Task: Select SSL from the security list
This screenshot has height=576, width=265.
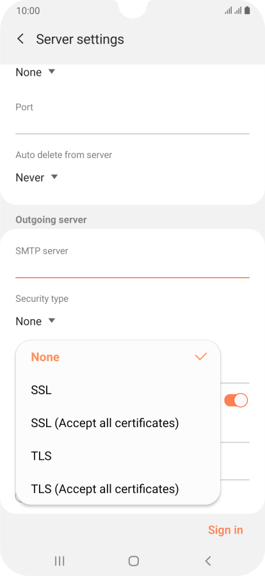Action: pos(118,390)
